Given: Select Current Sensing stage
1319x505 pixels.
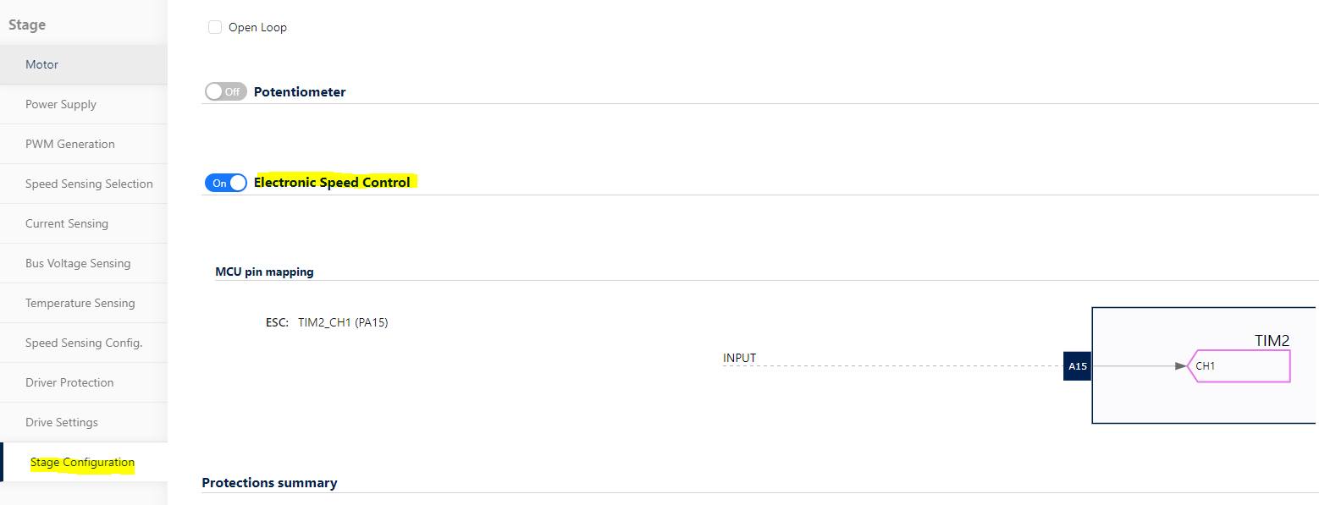Looking at the screenshot, I should [84, 223].
